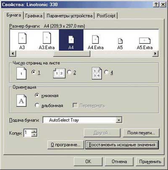Click the paper size list scrollbar thumb
This screenshot has height=170, width=168.
(x=72, y=53)
